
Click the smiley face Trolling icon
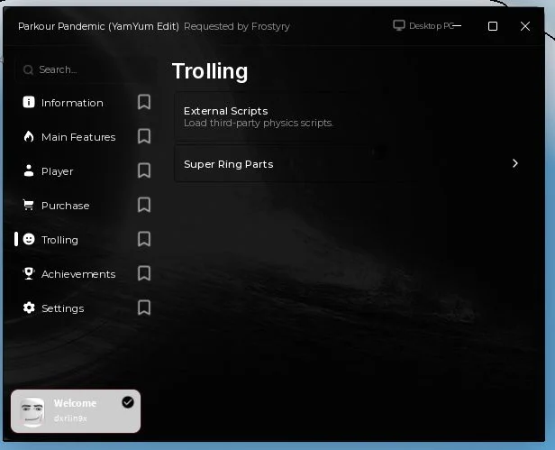pyautogui.click(x=29, y=239)
